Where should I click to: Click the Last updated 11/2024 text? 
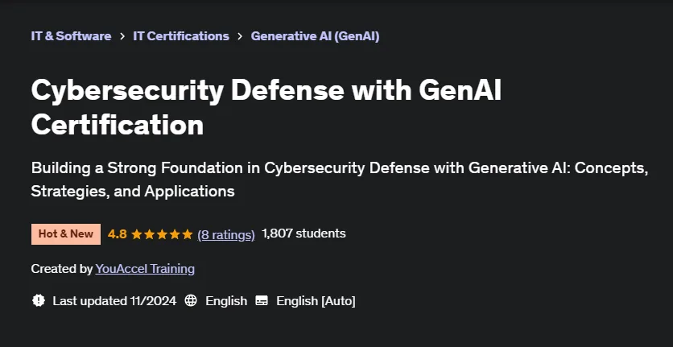(114, 301)
